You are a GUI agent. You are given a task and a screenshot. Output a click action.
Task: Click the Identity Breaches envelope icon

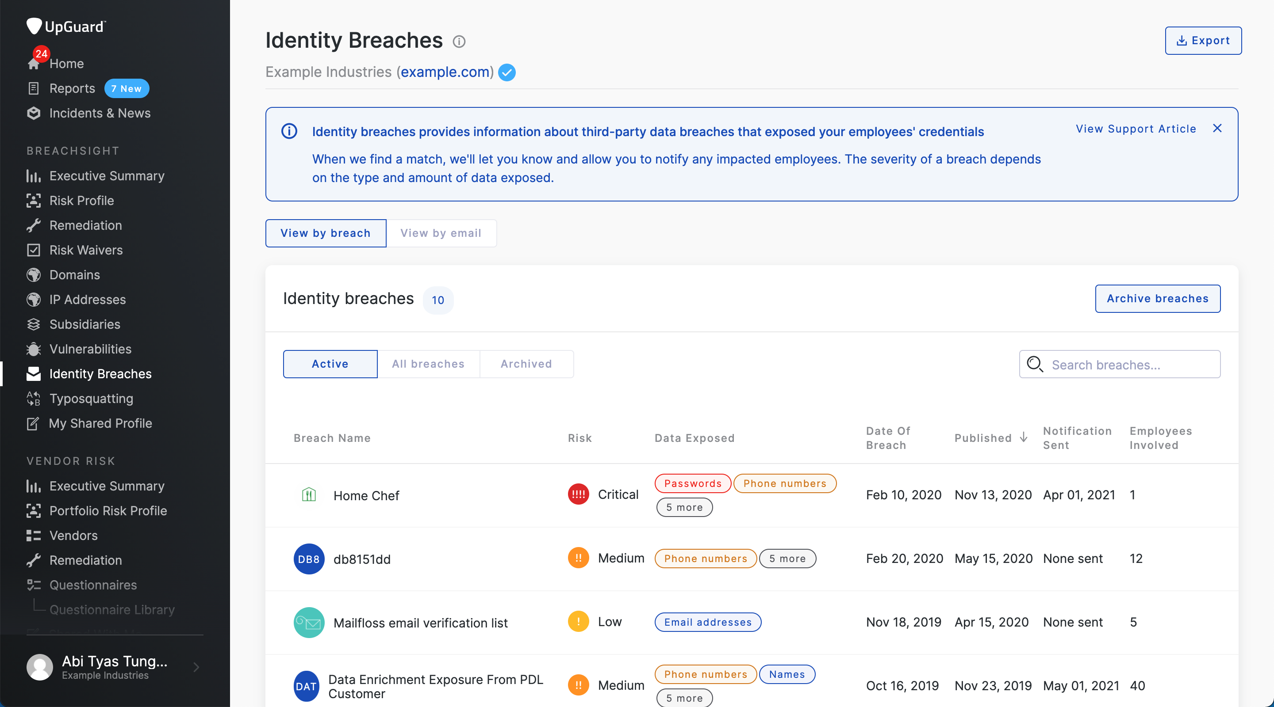[x=34, y=374]
